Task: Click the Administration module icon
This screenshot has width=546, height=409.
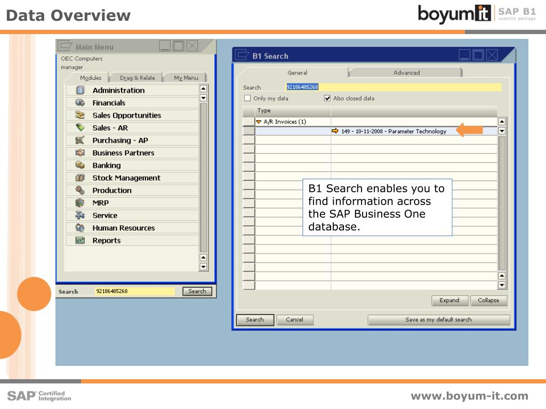Action: (80, 91)
